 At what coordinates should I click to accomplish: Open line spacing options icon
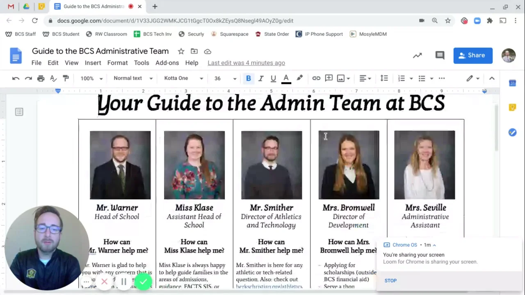[x=384, y=78]
